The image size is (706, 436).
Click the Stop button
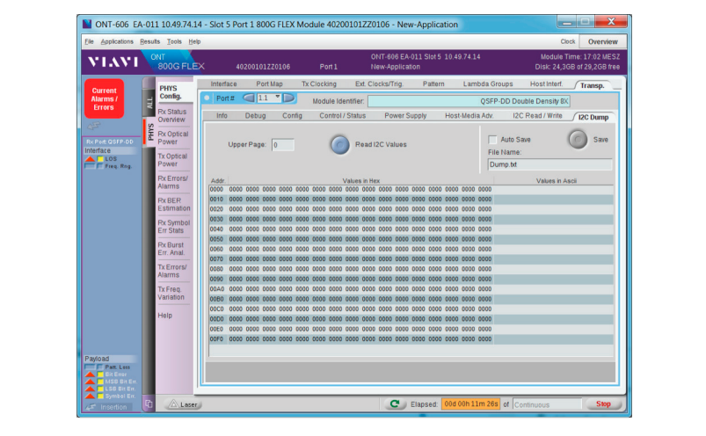(603, 404)
